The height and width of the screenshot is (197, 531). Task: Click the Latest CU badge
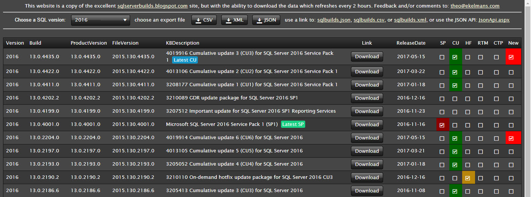tap(185, 60)
